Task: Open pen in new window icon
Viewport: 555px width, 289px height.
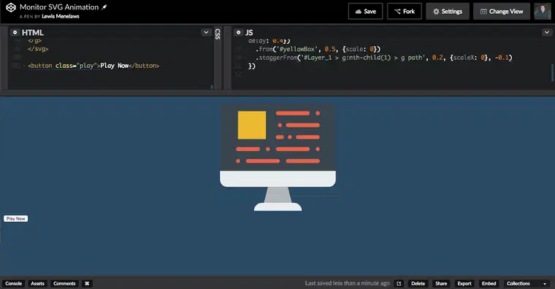Action: tap(399, 283)
